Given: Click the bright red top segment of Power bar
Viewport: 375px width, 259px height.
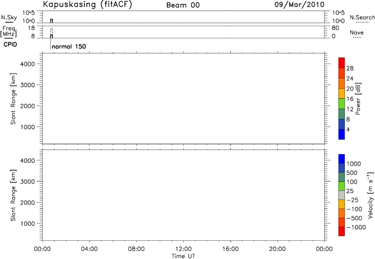Looking at the screenshot, I should coord(342,63).
